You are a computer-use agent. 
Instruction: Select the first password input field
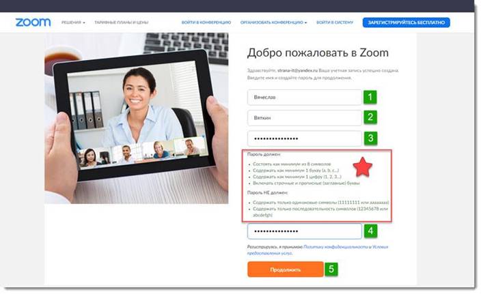tap(305, 138)
